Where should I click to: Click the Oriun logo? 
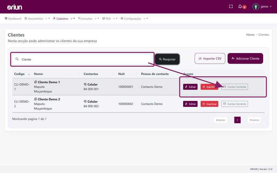coord(15,7)
